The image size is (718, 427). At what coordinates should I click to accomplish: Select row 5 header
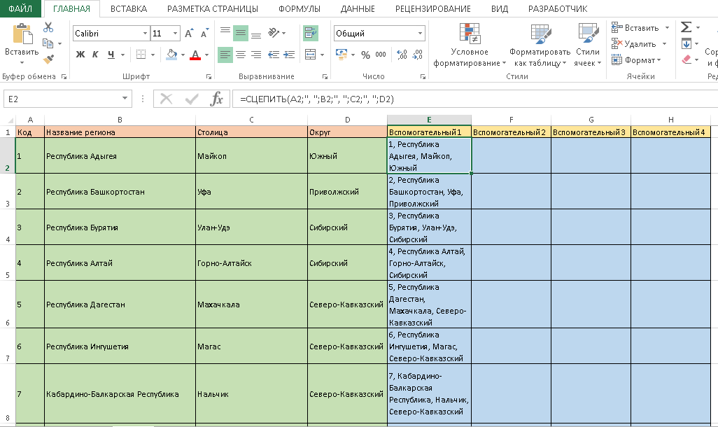pyautogui.click(x=8, y=263)
